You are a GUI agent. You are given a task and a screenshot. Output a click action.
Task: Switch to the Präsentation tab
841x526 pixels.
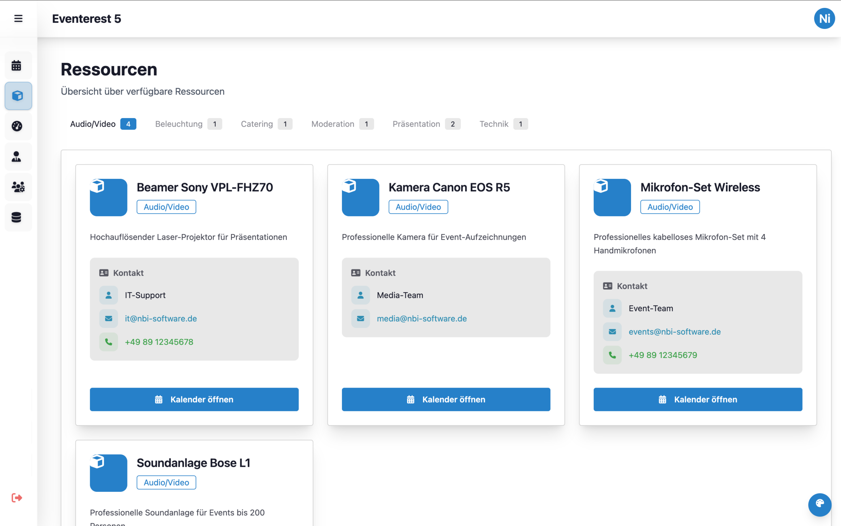tap(426, 124)
